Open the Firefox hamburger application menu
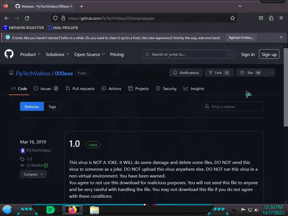Screen dimensions: 288x216 pyautogui.click(x=281, y=18)
